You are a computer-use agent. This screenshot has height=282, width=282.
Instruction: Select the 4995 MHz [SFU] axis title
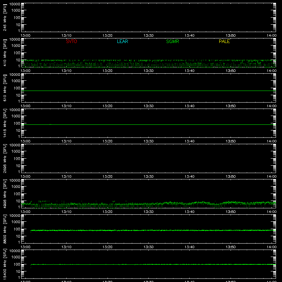tap(5, 194)
